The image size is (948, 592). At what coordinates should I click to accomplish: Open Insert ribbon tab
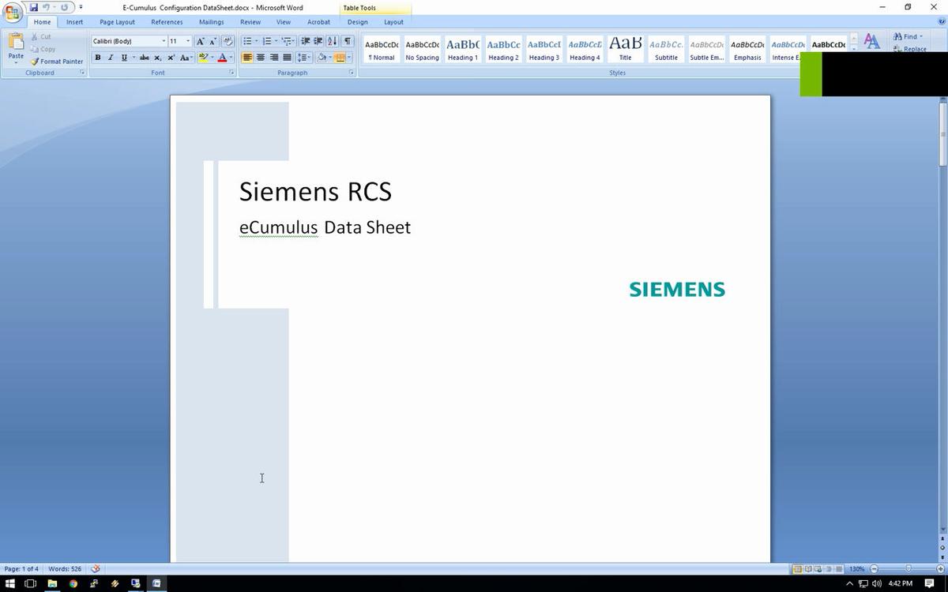tap(75, 22)
